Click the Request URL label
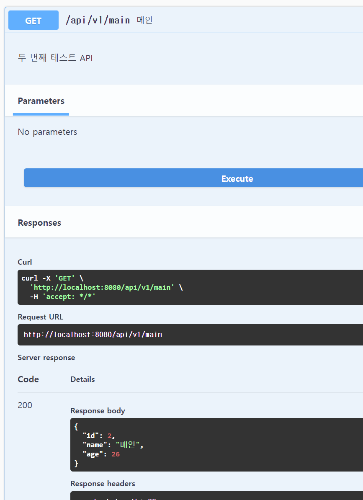The width and height of the screenshot is (363, 500). pos(41,317)
